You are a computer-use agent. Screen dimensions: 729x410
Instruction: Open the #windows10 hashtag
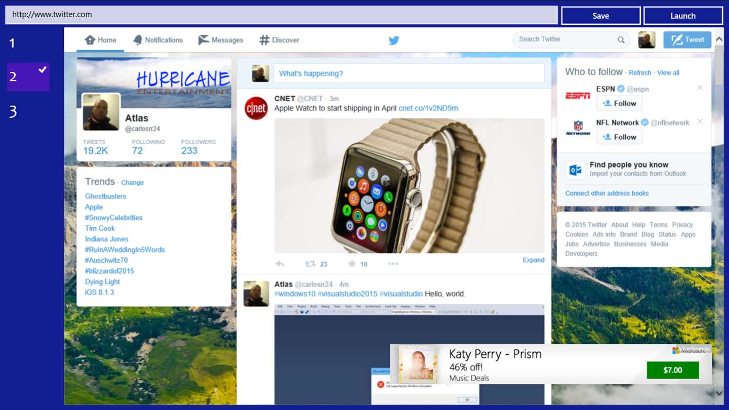pos(295,294)
